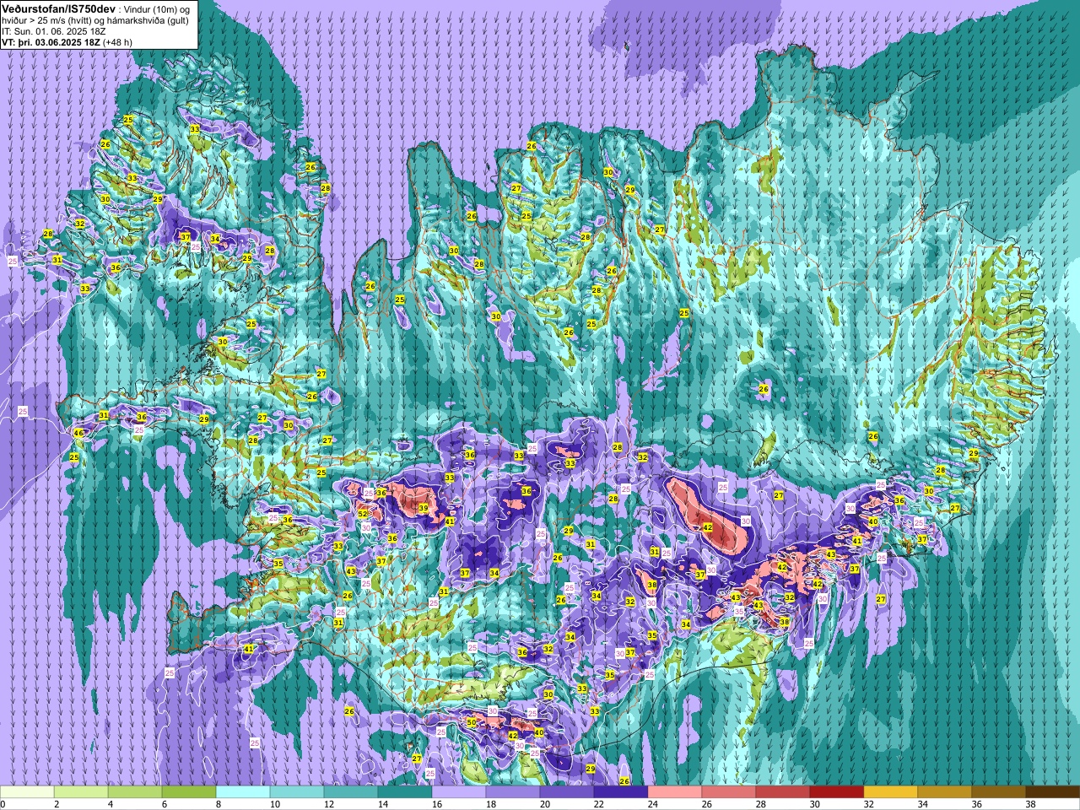Click the yellow gust label 46
This screenshot has height=810, width=1080.
(78, 433)
